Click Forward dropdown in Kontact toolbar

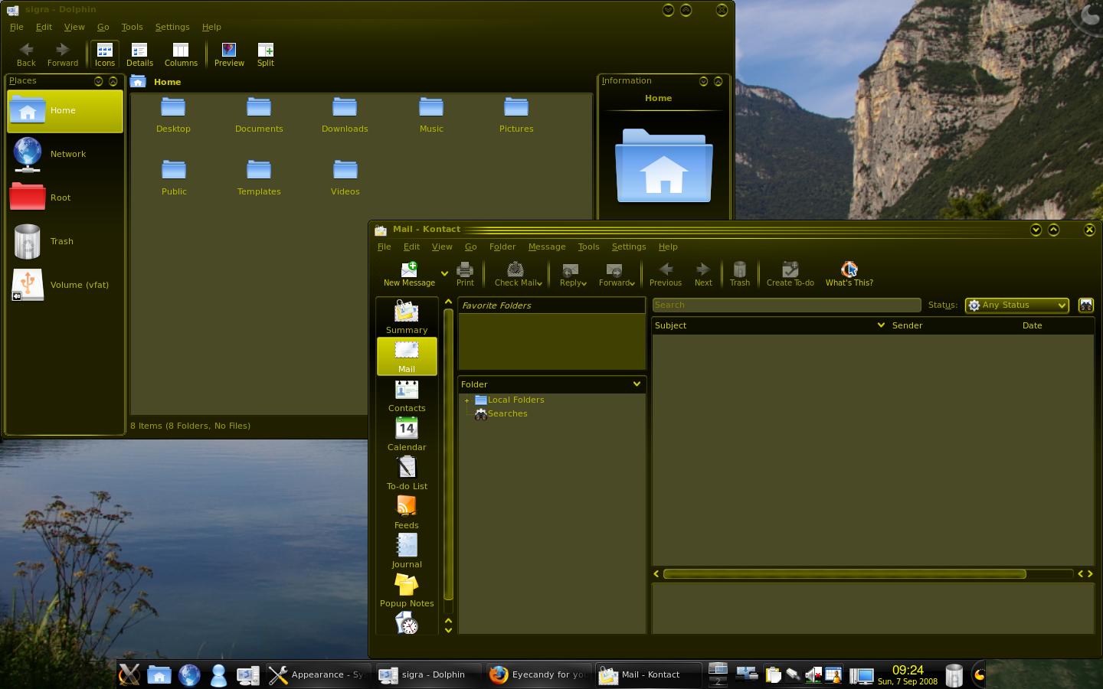(632, 284)
